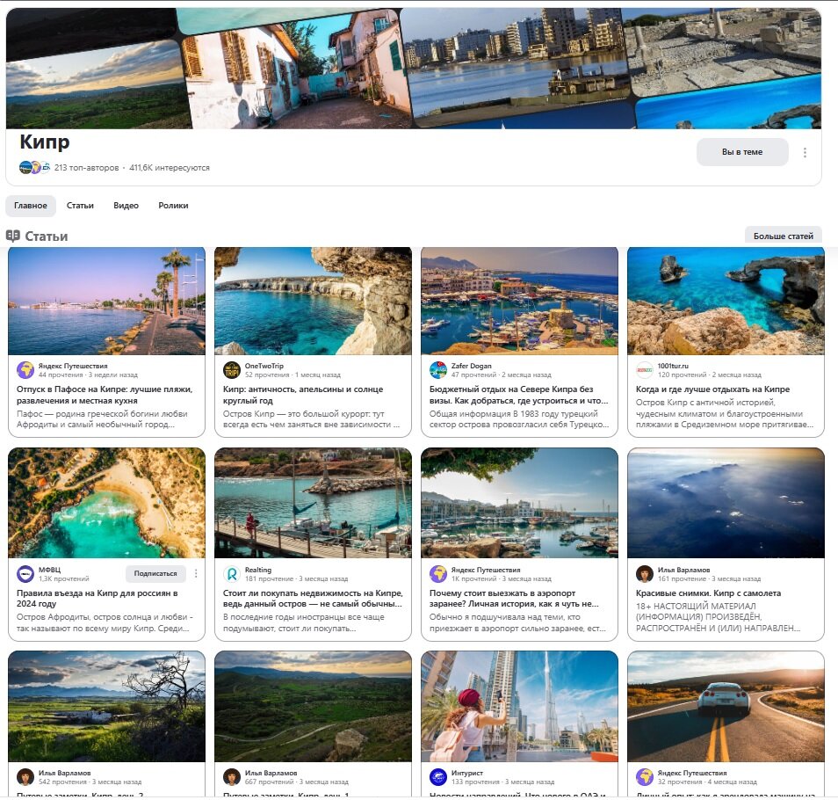
Task: Click the Интурист channel avatar
Action: point(438,776)
